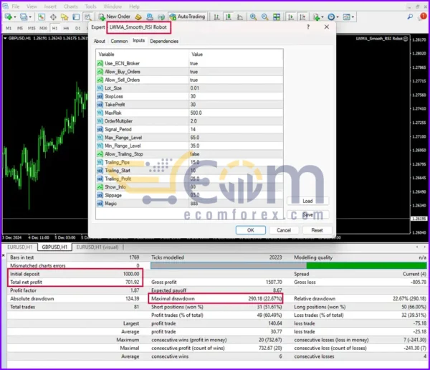Toggle the AutoTrading button
430x370 pixels.
coord(186,16)
